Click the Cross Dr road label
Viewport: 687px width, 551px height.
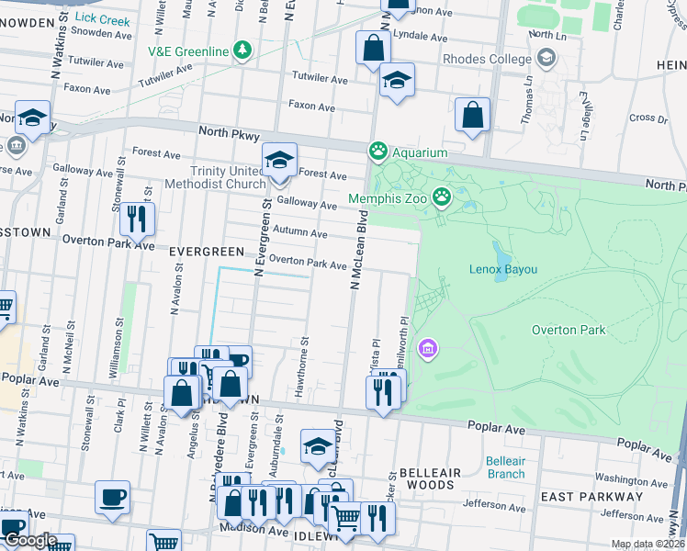coord(648,118)
